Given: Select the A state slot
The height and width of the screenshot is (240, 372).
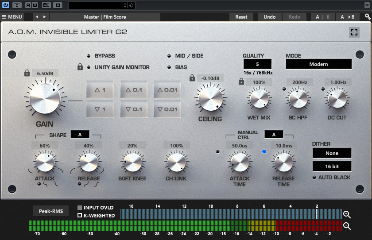Looking at the screenshot, I should click(317, 17).
